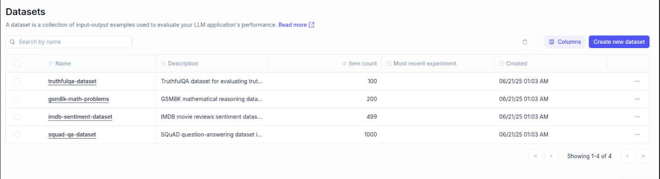Go to last page of pagination
The width and height of the screenshot is (660, 179).
coord(643,156)
